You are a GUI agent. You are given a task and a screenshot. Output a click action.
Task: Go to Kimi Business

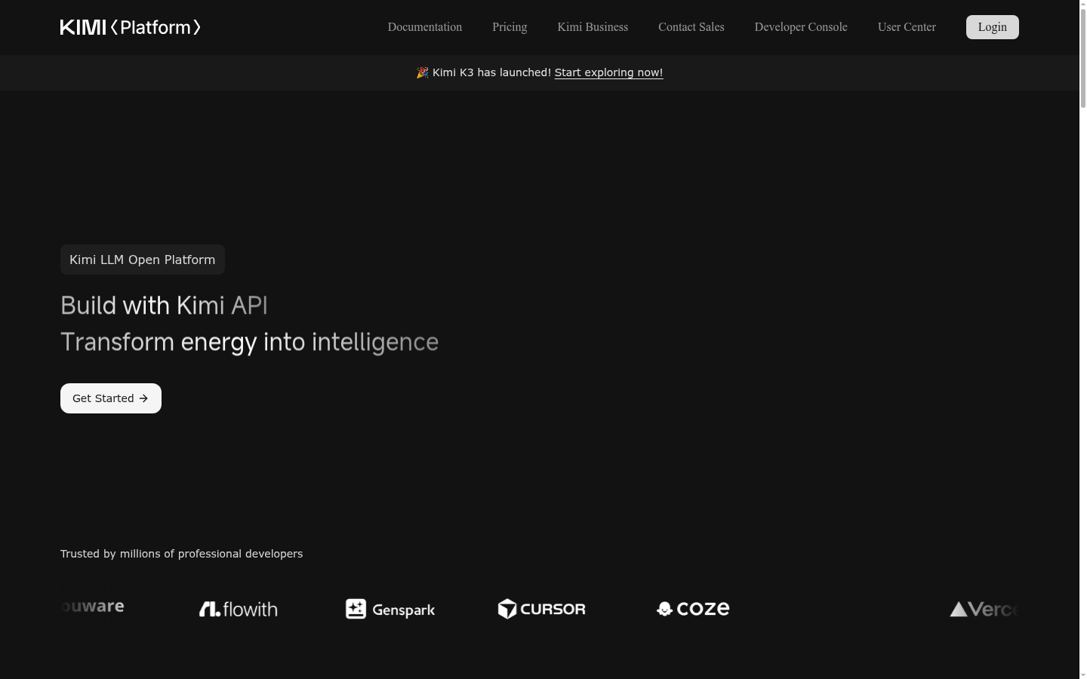pyautogui.click(x=593, y=27)
